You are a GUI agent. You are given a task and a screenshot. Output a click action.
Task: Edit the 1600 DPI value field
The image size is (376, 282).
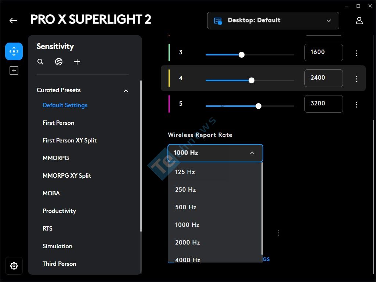click(x=323, y=52)
